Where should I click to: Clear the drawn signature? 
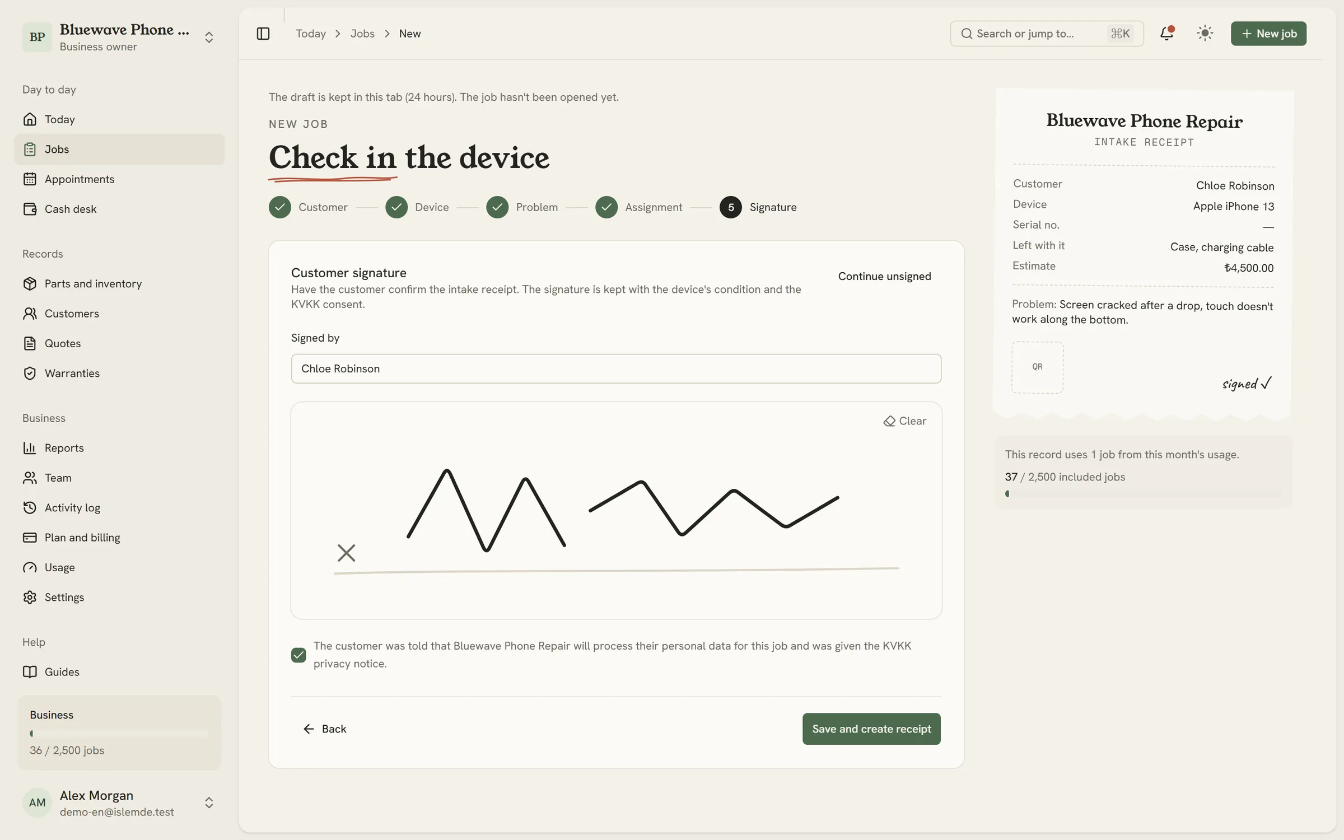[904, 421]
